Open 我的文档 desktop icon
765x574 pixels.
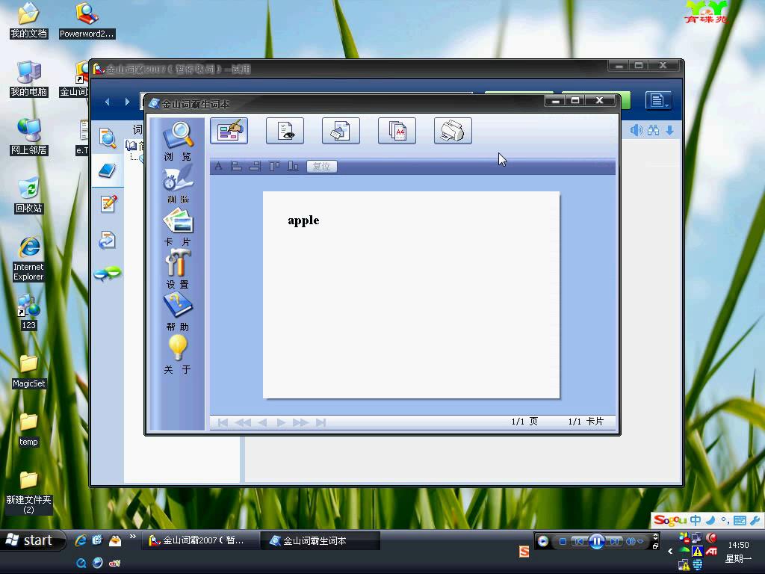(x=29, y=21)
